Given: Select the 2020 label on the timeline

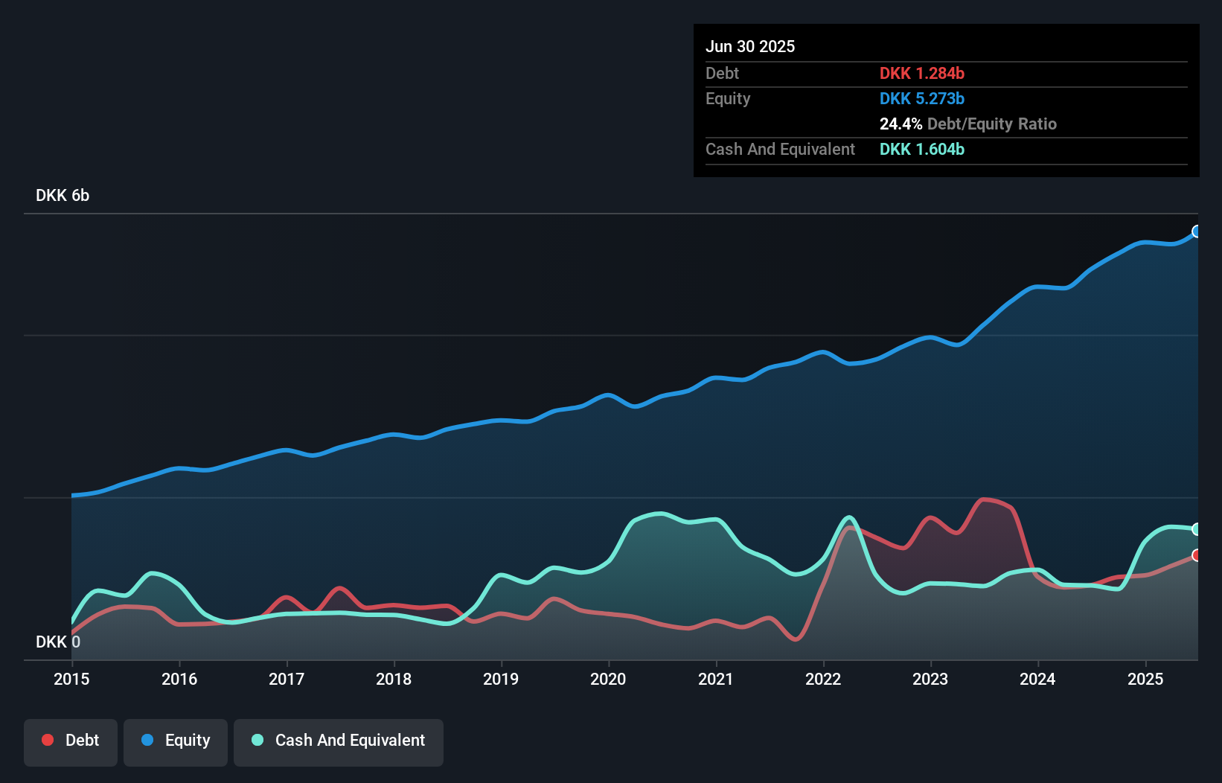Looking at the screenshot, I should tap(608, 679).
